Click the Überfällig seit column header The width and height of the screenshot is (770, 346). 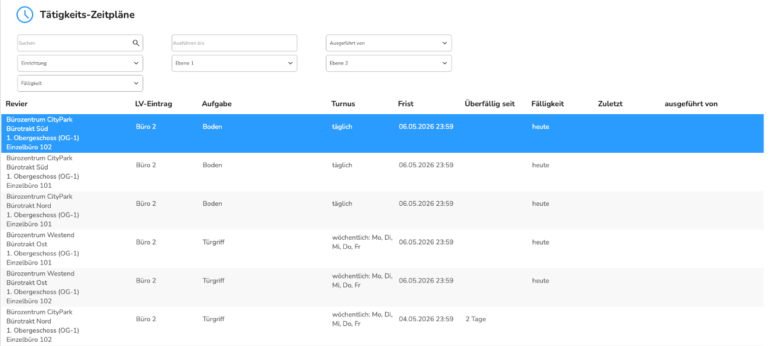490,104
